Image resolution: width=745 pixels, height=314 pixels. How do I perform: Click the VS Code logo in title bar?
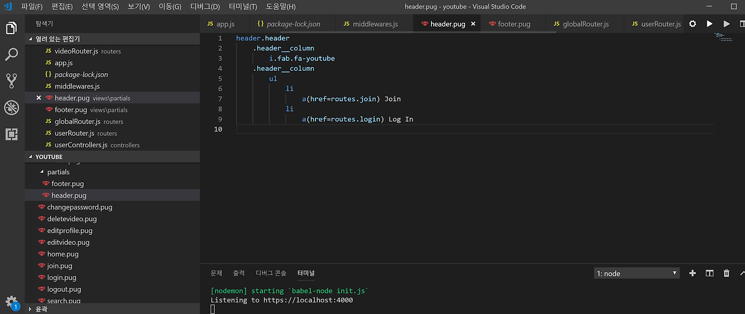[8, 6]
